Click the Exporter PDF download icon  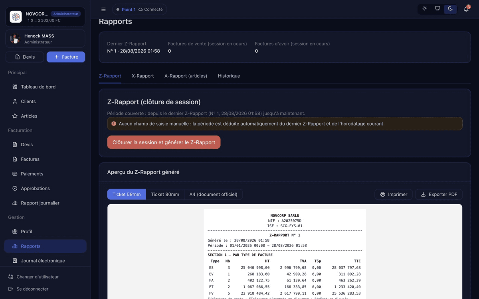click(424, 195)
